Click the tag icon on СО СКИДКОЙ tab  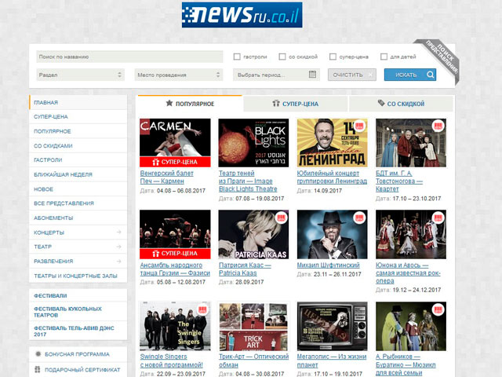coord(381,103)
